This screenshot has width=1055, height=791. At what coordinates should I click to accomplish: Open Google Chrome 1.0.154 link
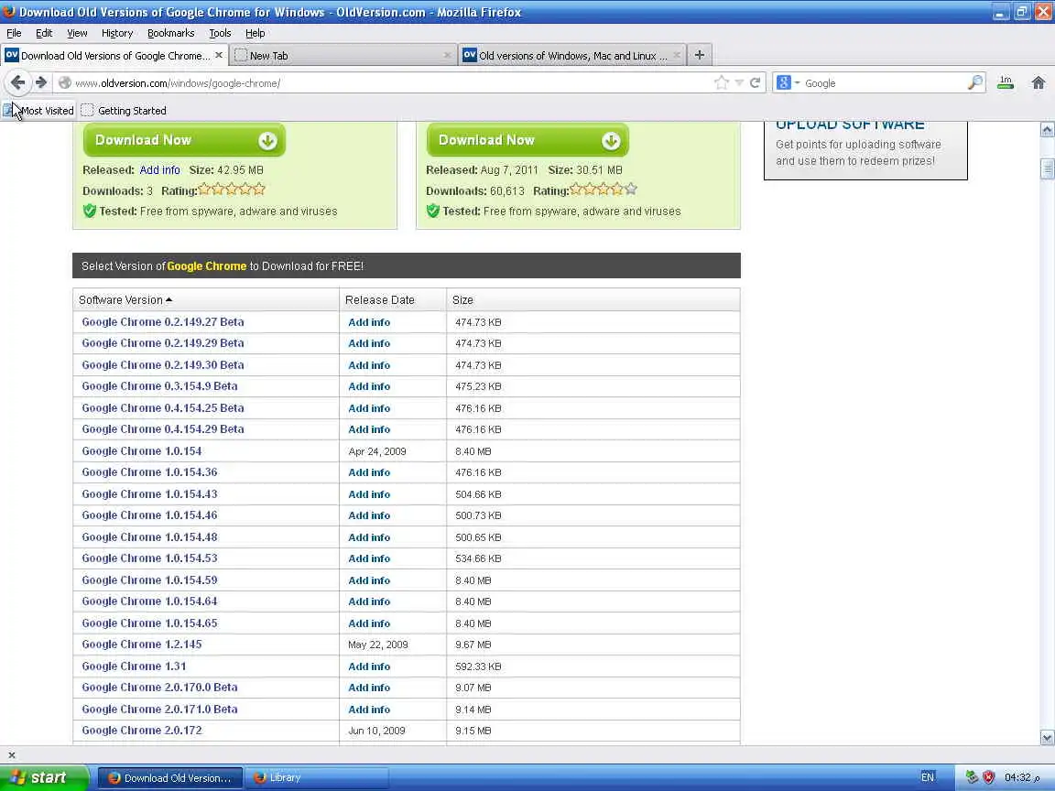(x=141, y=451)
